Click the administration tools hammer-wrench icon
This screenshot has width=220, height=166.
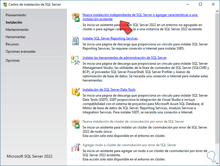pos(76,60)
